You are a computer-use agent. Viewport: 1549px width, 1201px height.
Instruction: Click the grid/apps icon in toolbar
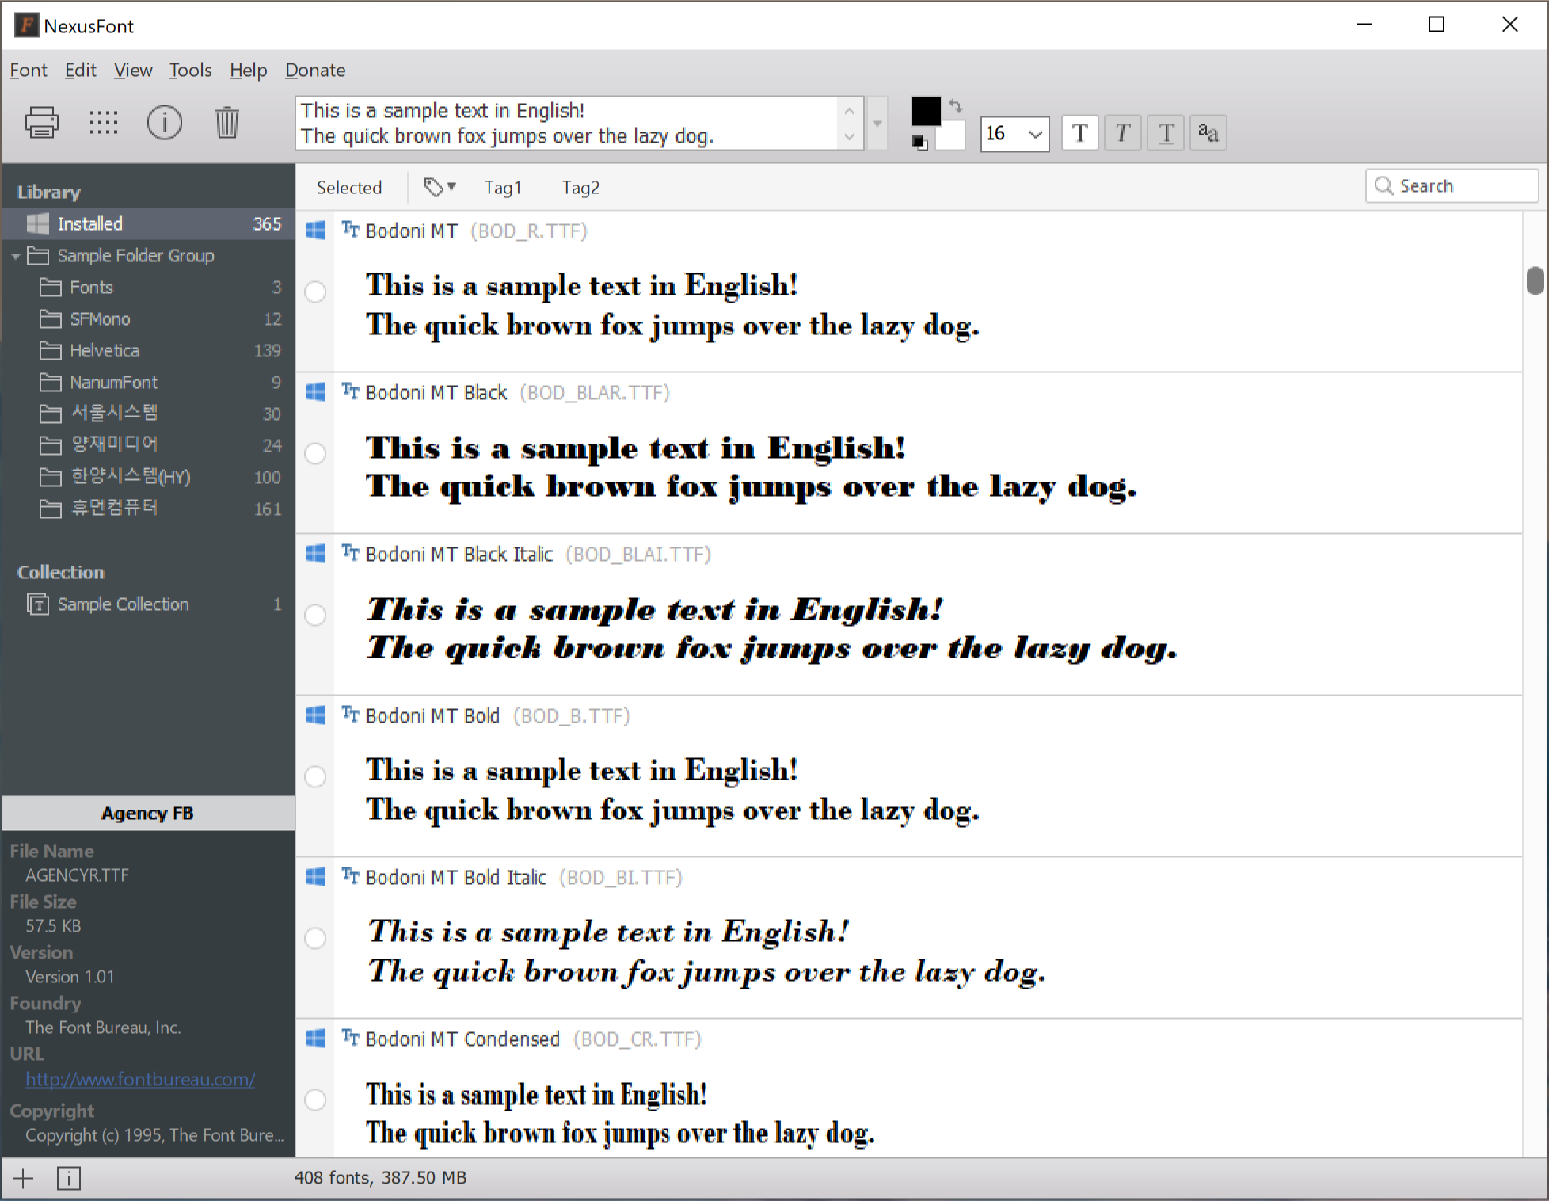click(x=103, y=122)
